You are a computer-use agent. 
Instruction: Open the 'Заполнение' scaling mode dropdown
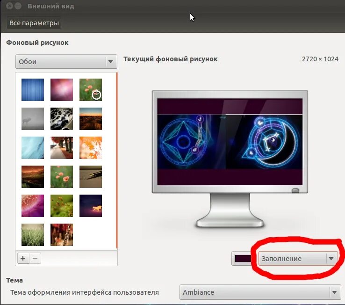298,259
